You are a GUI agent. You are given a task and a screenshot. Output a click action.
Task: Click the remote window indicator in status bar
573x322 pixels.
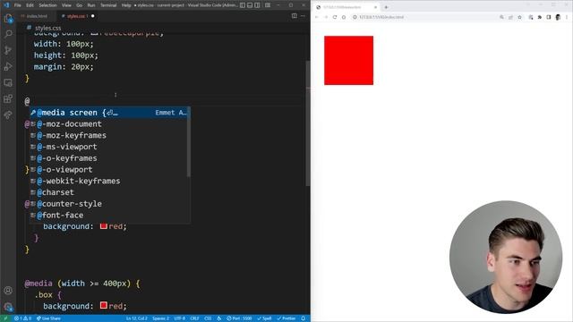coord(5,318)
